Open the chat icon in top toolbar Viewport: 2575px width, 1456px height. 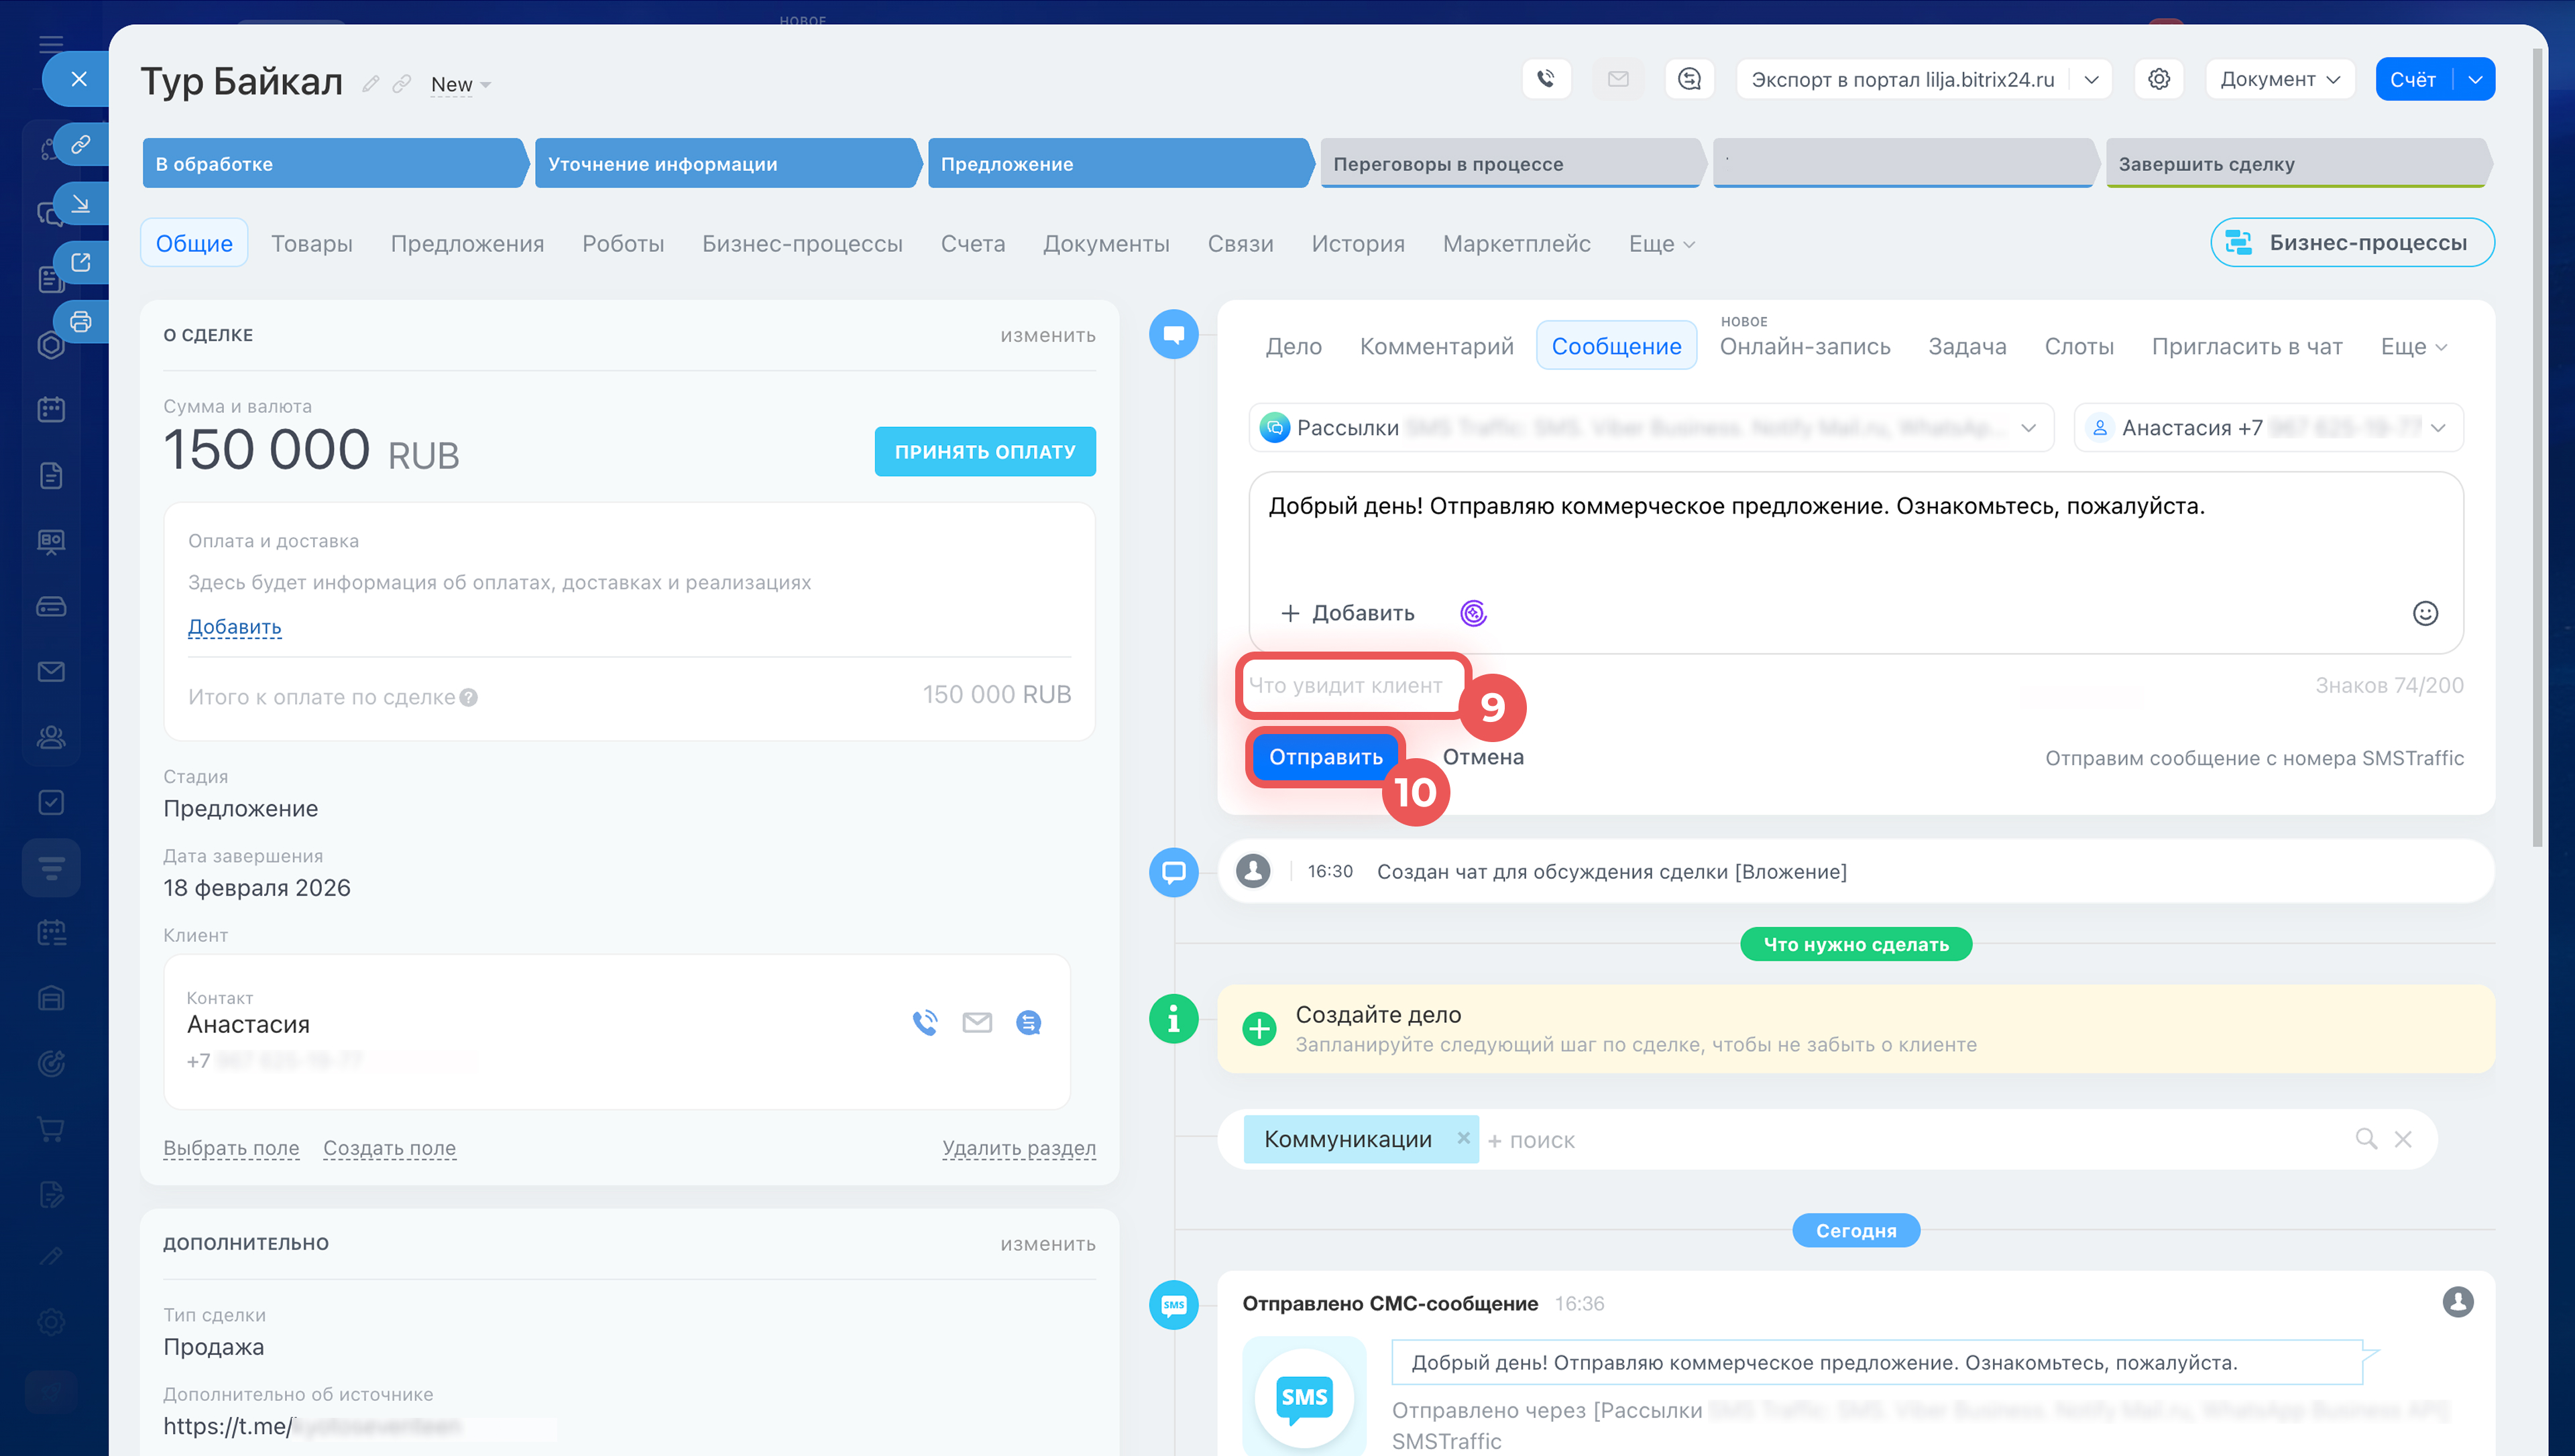(1689, 79)
